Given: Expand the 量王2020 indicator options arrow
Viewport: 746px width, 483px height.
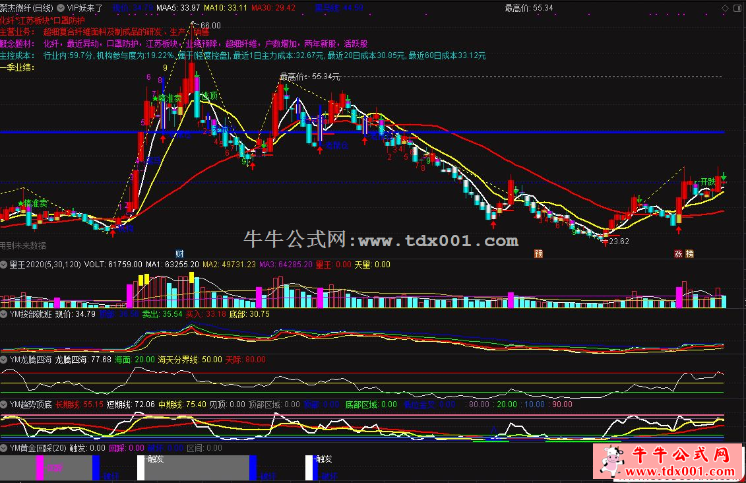Looking at the screenshot, I should pyautogui.click(x=4, y=265).
